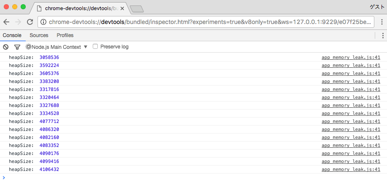The height and width of the screenshot is (184, 387).
Task: Click the browser forward arrow
Action: tap(18, 22)
